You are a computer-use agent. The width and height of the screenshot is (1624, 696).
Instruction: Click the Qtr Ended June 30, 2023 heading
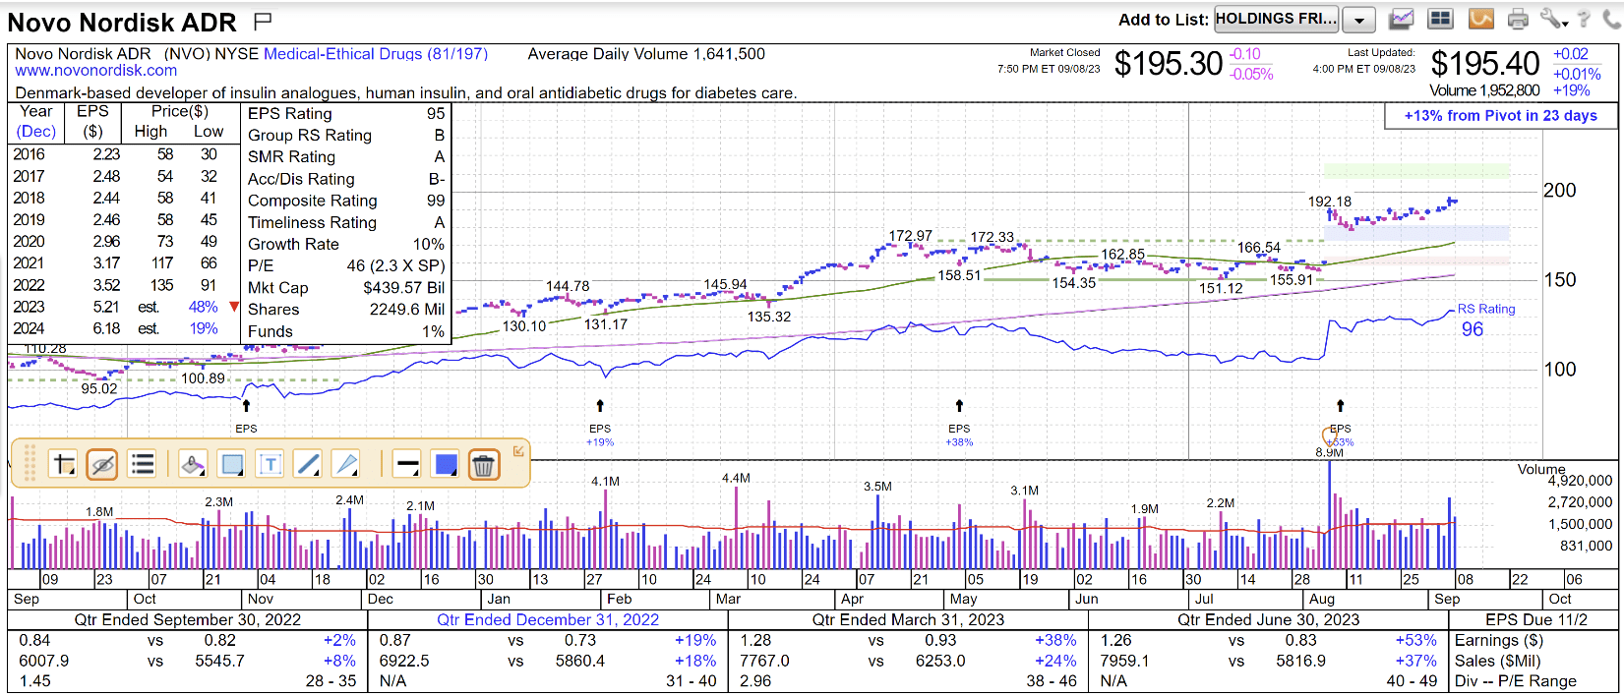click(1269, 619)
